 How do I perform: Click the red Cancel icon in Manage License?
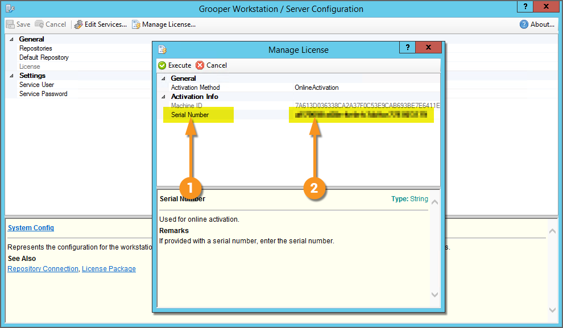pyautogui.click(x=200, y=65)
